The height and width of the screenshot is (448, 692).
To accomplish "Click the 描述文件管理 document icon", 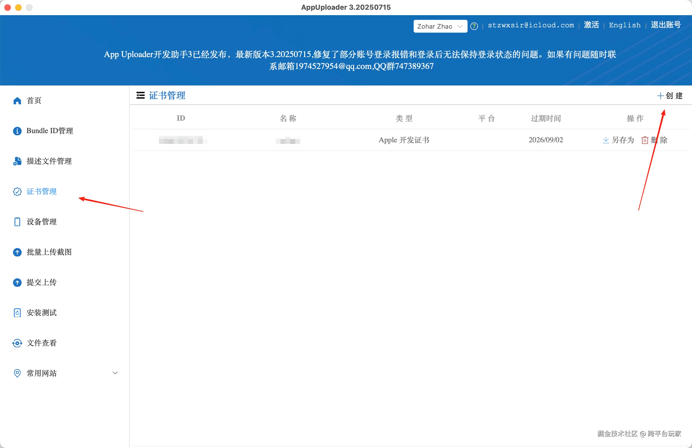I will point(17,161).
